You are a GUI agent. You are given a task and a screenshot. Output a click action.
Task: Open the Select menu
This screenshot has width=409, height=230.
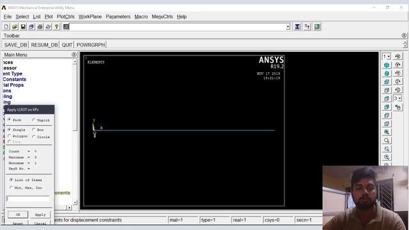pyautogui.click(x=22, y=17)
